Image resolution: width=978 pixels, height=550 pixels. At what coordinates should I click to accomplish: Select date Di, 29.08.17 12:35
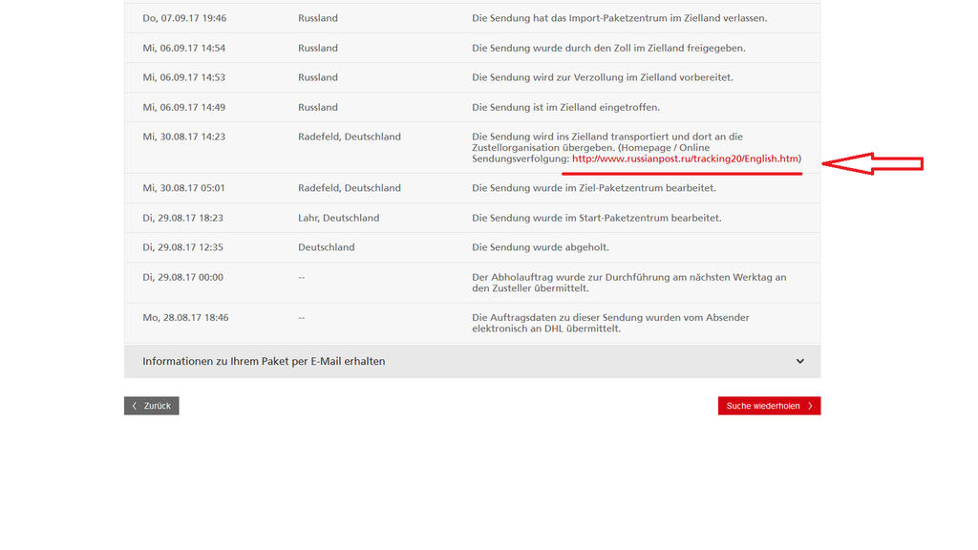pyautogui.click(x=182, y=247)
